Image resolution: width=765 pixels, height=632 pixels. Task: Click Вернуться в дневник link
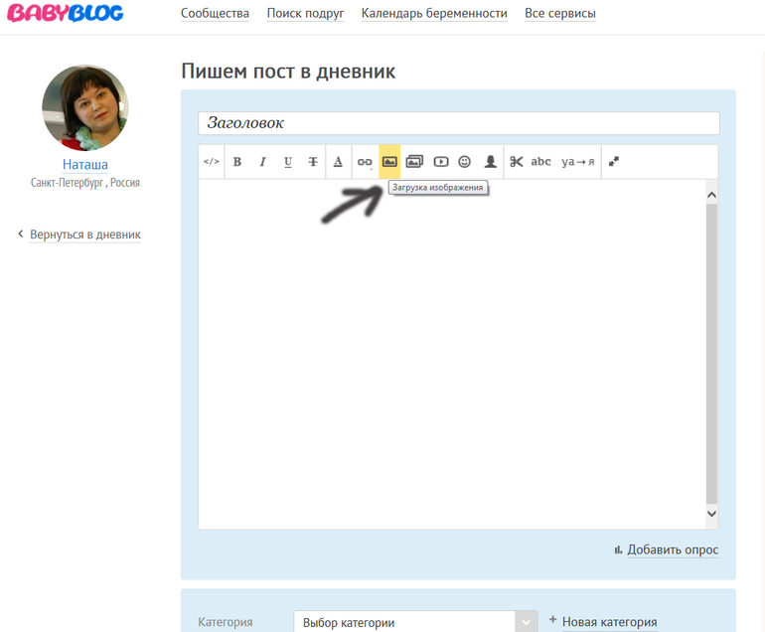point(84,236)
